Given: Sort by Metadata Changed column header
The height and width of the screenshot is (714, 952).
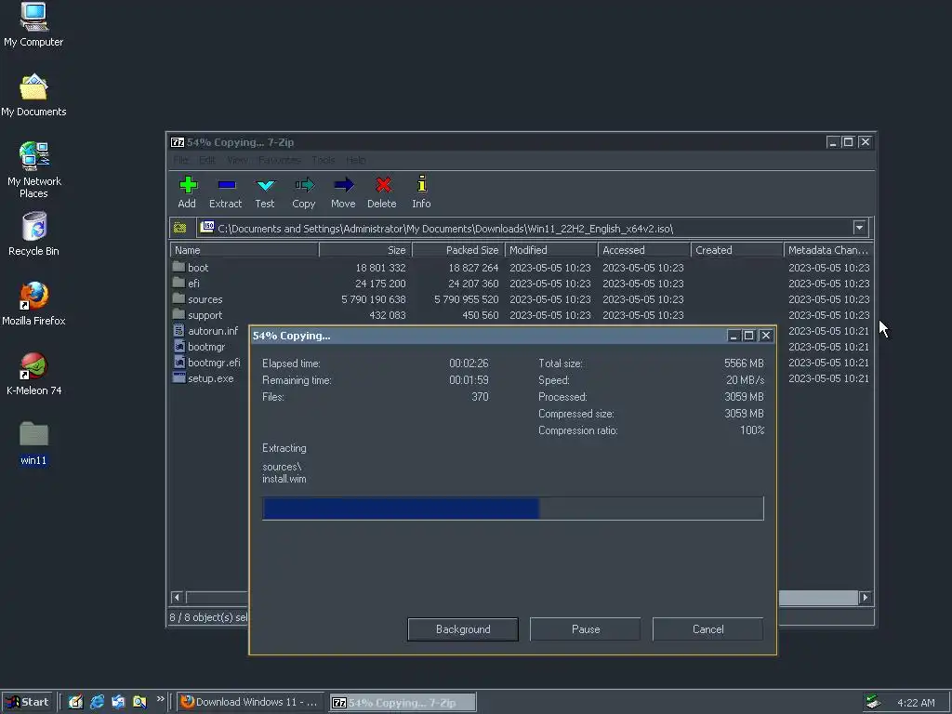Looking at the screenshot, I should [x=828, y=249].
